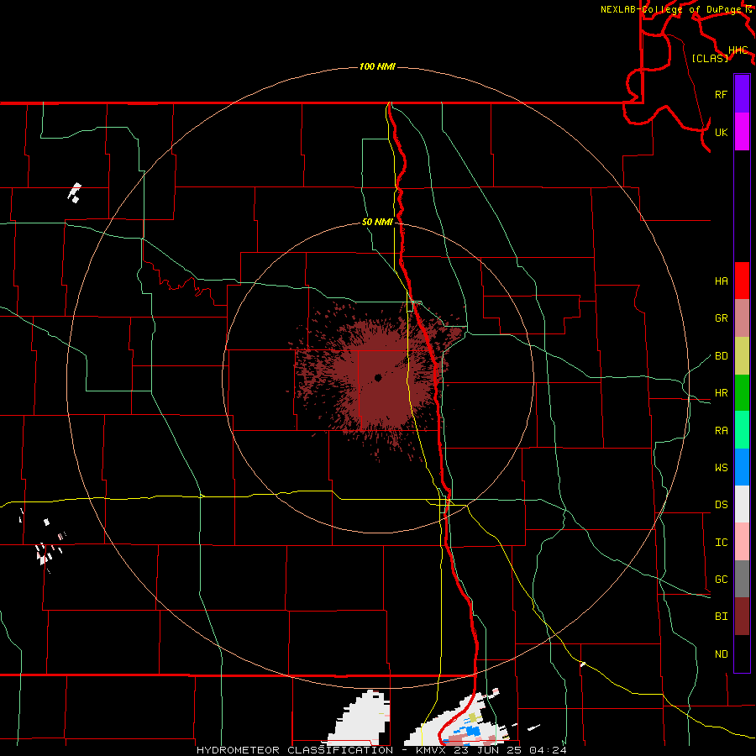
Task: Click the '100 NMI' range ring label
Action: [x=377, y=66]
